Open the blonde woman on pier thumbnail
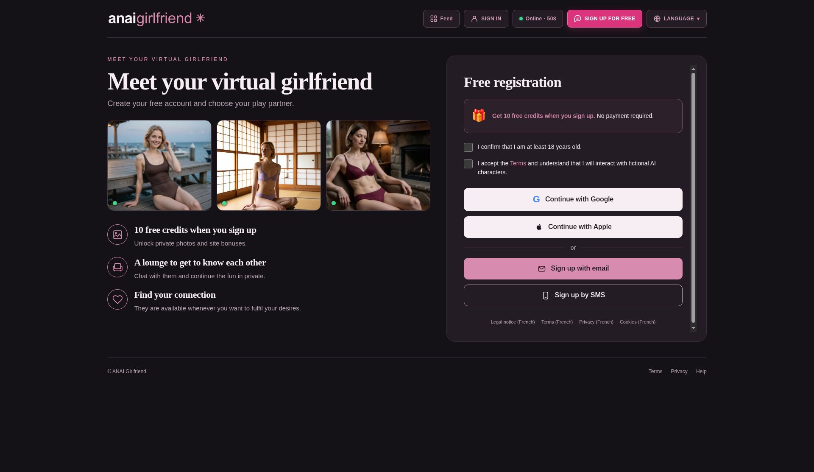The width and height of the screenshot is (814, 472). [159, 165]
